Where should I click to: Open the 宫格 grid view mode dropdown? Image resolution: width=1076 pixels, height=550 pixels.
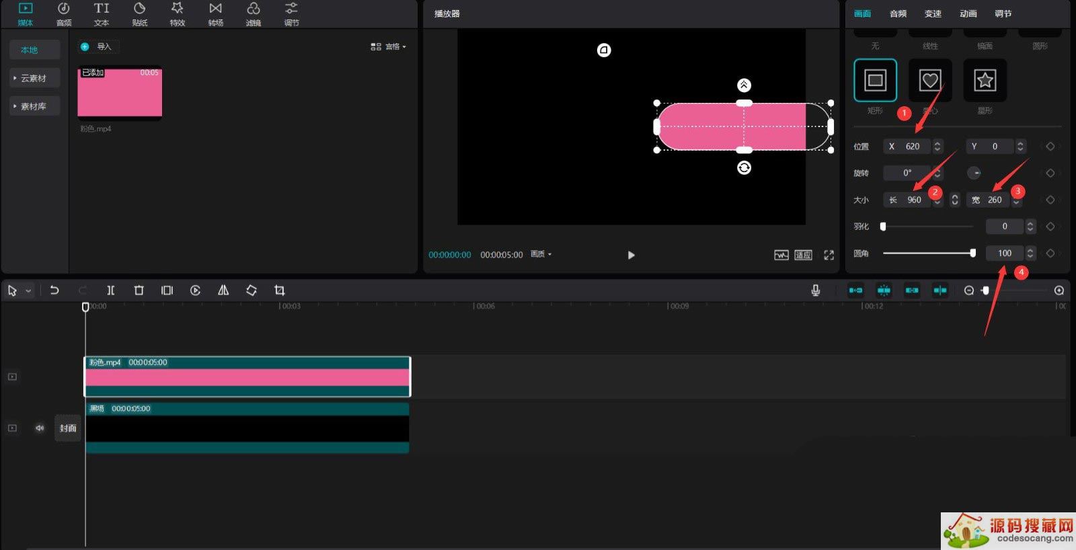coord(388,47)
